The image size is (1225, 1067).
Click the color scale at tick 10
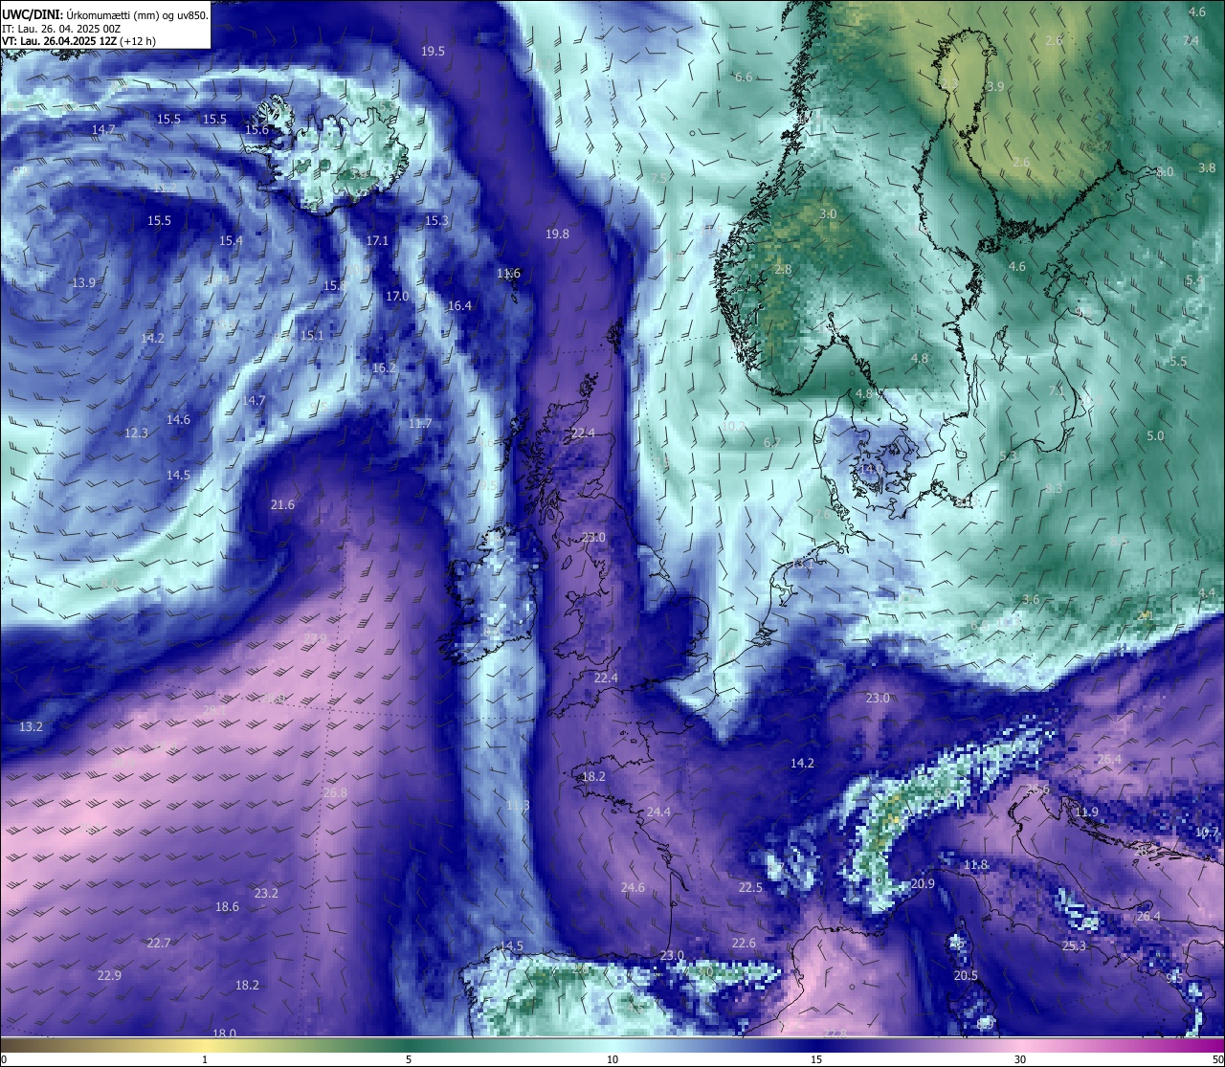[x=612, y=1059]
